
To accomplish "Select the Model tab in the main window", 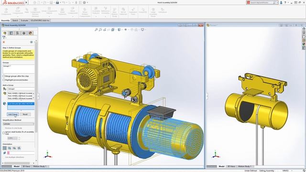I will 17,166.
